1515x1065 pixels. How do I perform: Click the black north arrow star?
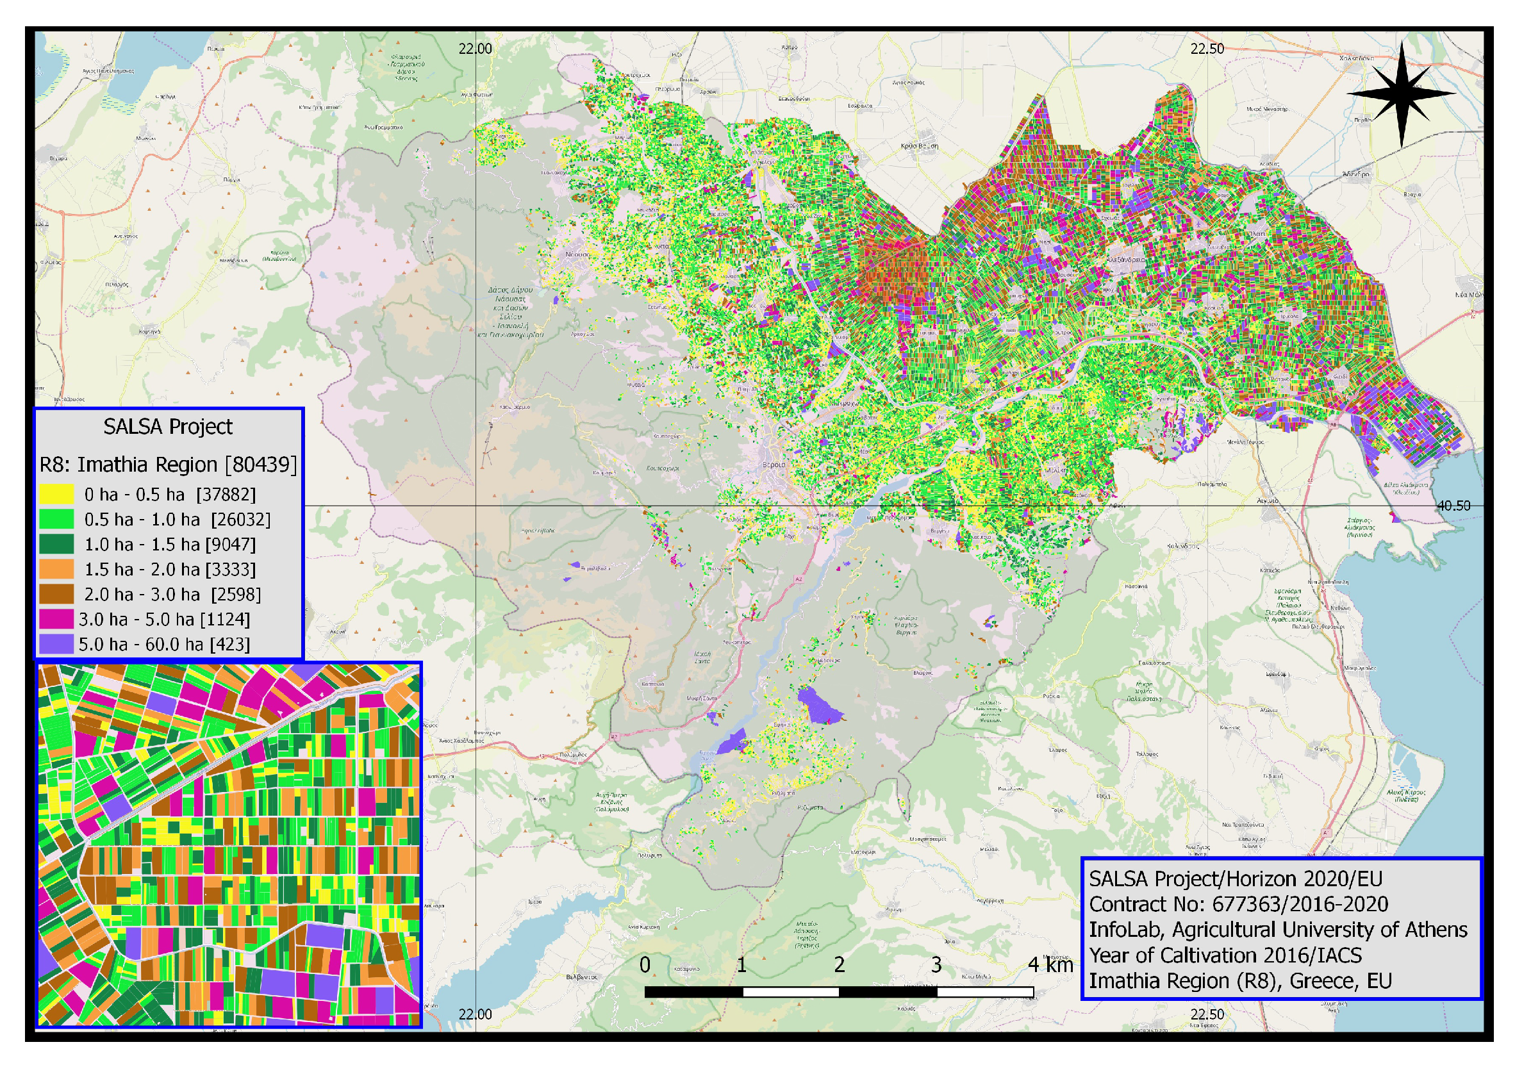[1402, 94]
